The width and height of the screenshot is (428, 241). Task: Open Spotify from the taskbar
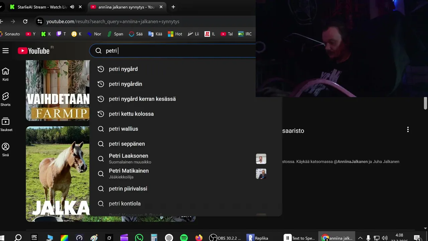click(x=184, y=238)
